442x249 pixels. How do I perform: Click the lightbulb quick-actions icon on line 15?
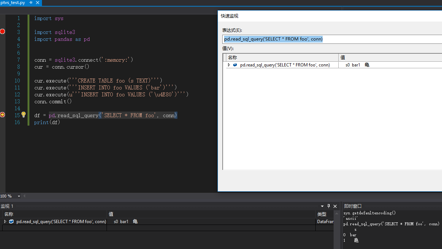[x=23, y=115]
